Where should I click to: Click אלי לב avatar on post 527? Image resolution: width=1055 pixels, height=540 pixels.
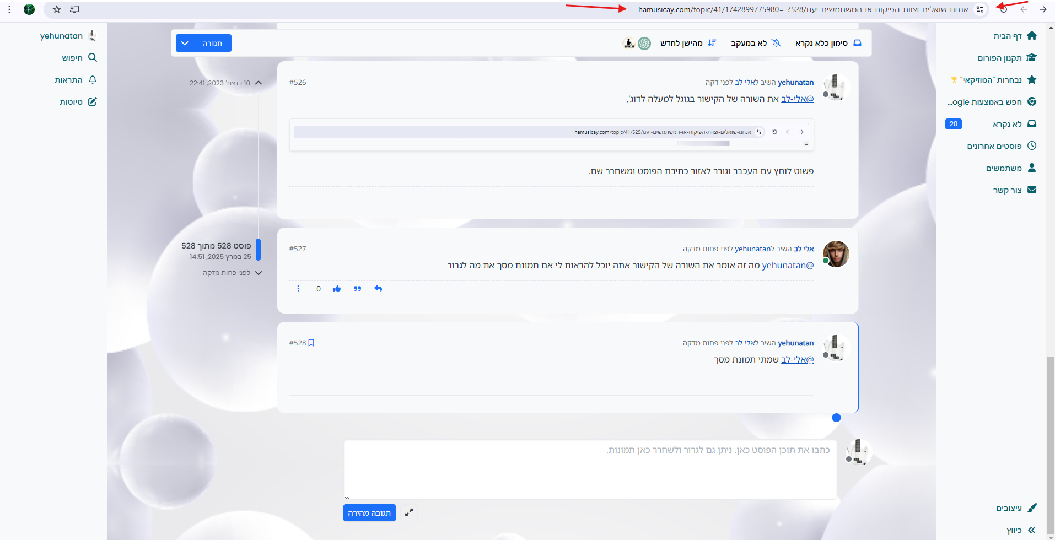tap(836, 254)
